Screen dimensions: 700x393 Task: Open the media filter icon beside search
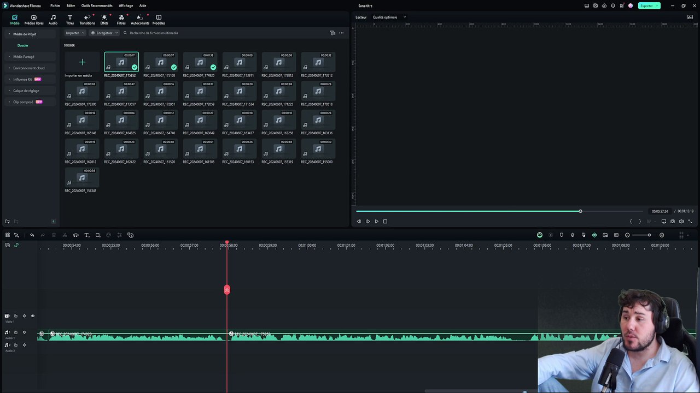[332, 33]
